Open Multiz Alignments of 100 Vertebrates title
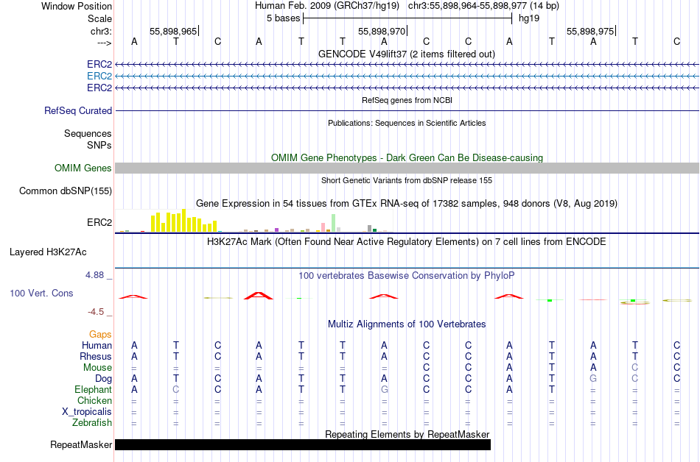Image resolution: width=700 pixels, height=462 pixels. pyautogui.click(x=407, y=324)
